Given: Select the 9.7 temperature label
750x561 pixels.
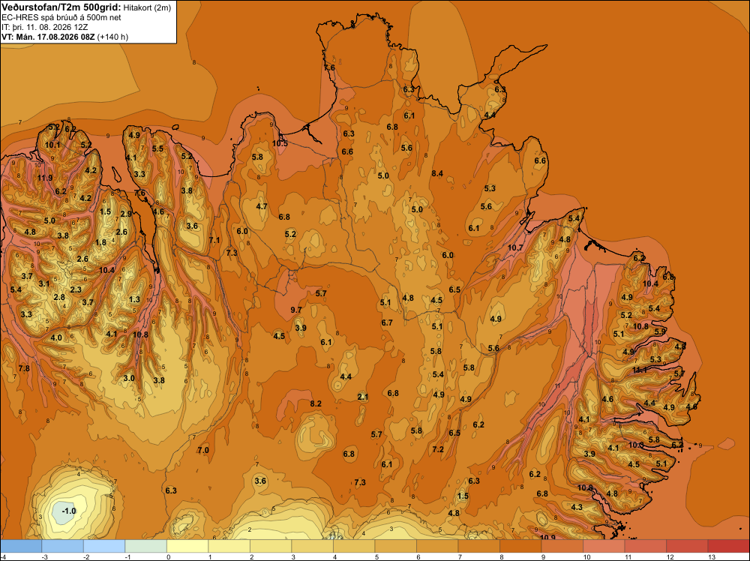Looking at the screenshot, I should 296,310.
